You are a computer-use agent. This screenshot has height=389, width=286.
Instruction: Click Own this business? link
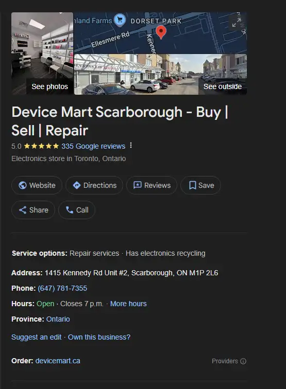coord(99,337)
